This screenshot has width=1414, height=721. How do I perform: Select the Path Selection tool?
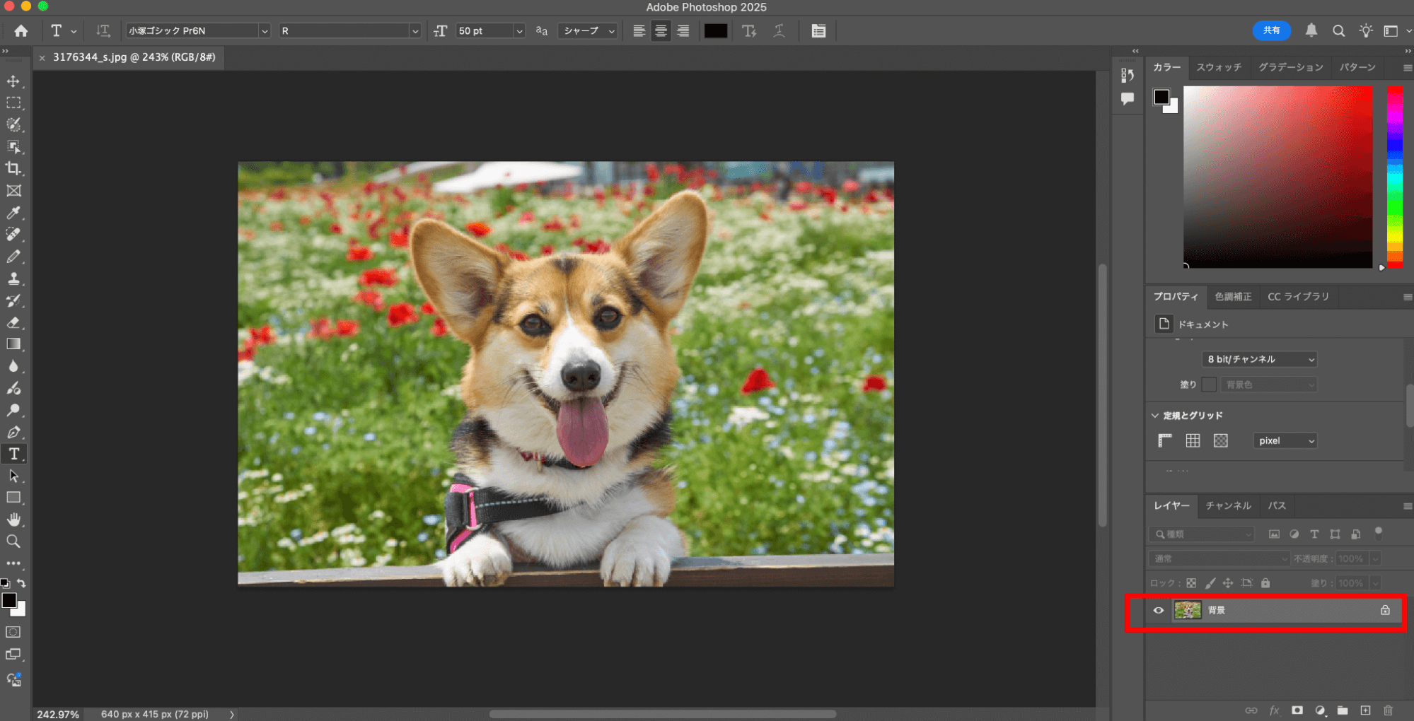[x=13, y=476]
